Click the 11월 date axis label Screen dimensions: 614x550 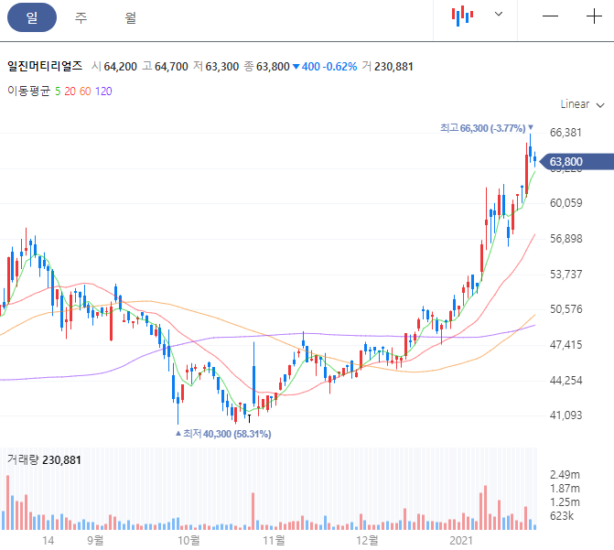point(274,541)
